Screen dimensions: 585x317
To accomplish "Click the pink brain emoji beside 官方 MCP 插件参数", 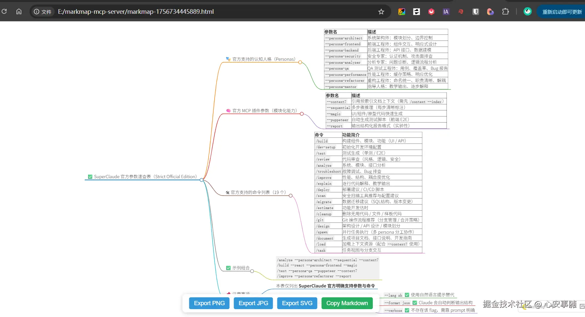I will pyautogui.click(x=228, y=111).
